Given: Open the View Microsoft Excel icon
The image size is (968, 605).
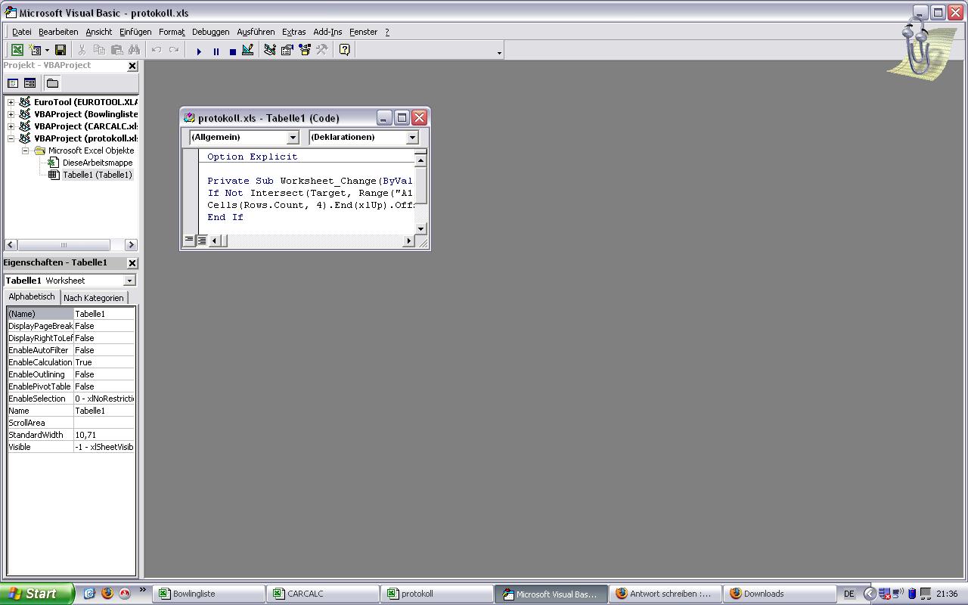Looking at the screenshot, I should 17,51.
